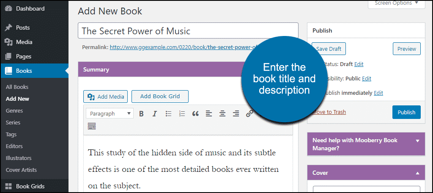This screenshot has width=433, height=193.
Task: Align text left in editor
Action: point(209,113)
